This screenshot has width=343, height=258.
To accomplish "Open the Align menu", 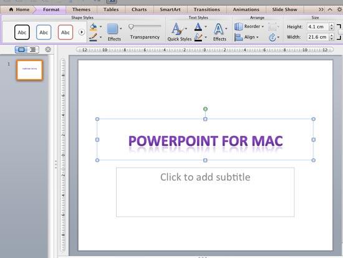I will [x=247, y=37].
